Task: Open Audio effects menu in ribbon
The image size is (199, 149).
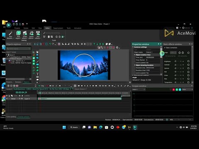Action: coord(32,35)
